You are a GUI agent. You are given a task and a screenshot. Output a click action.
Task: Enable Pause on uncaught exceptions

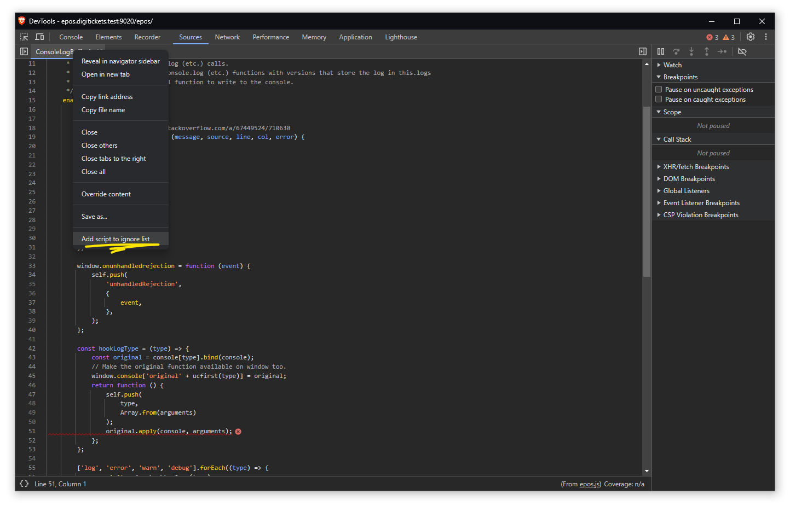pyautogui.click(x=659, y=89)
